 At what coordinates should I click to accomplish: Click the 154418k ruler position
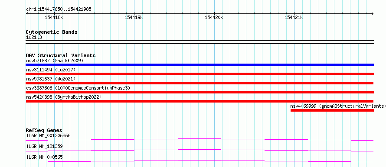point(54,18)
